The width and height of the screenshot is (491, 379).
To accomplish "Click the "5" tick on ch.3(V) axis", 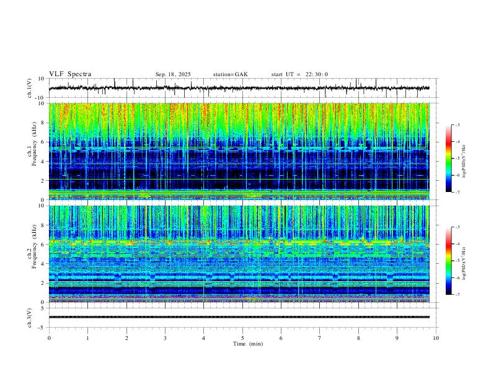I will 43,308.
